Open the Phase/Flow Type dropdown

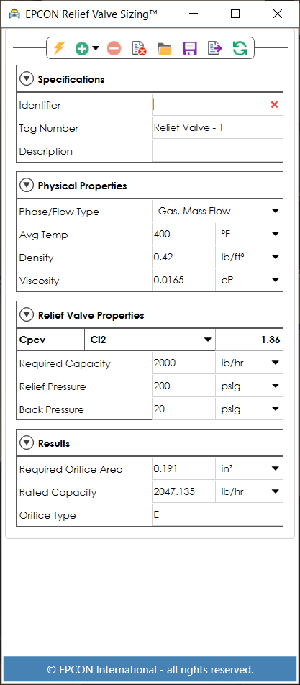(x=217, y=212)
